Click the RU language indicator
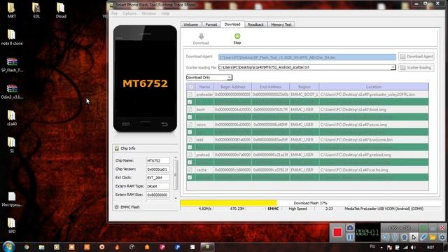This screenshot has width=448, height=252. coord(372,246)
